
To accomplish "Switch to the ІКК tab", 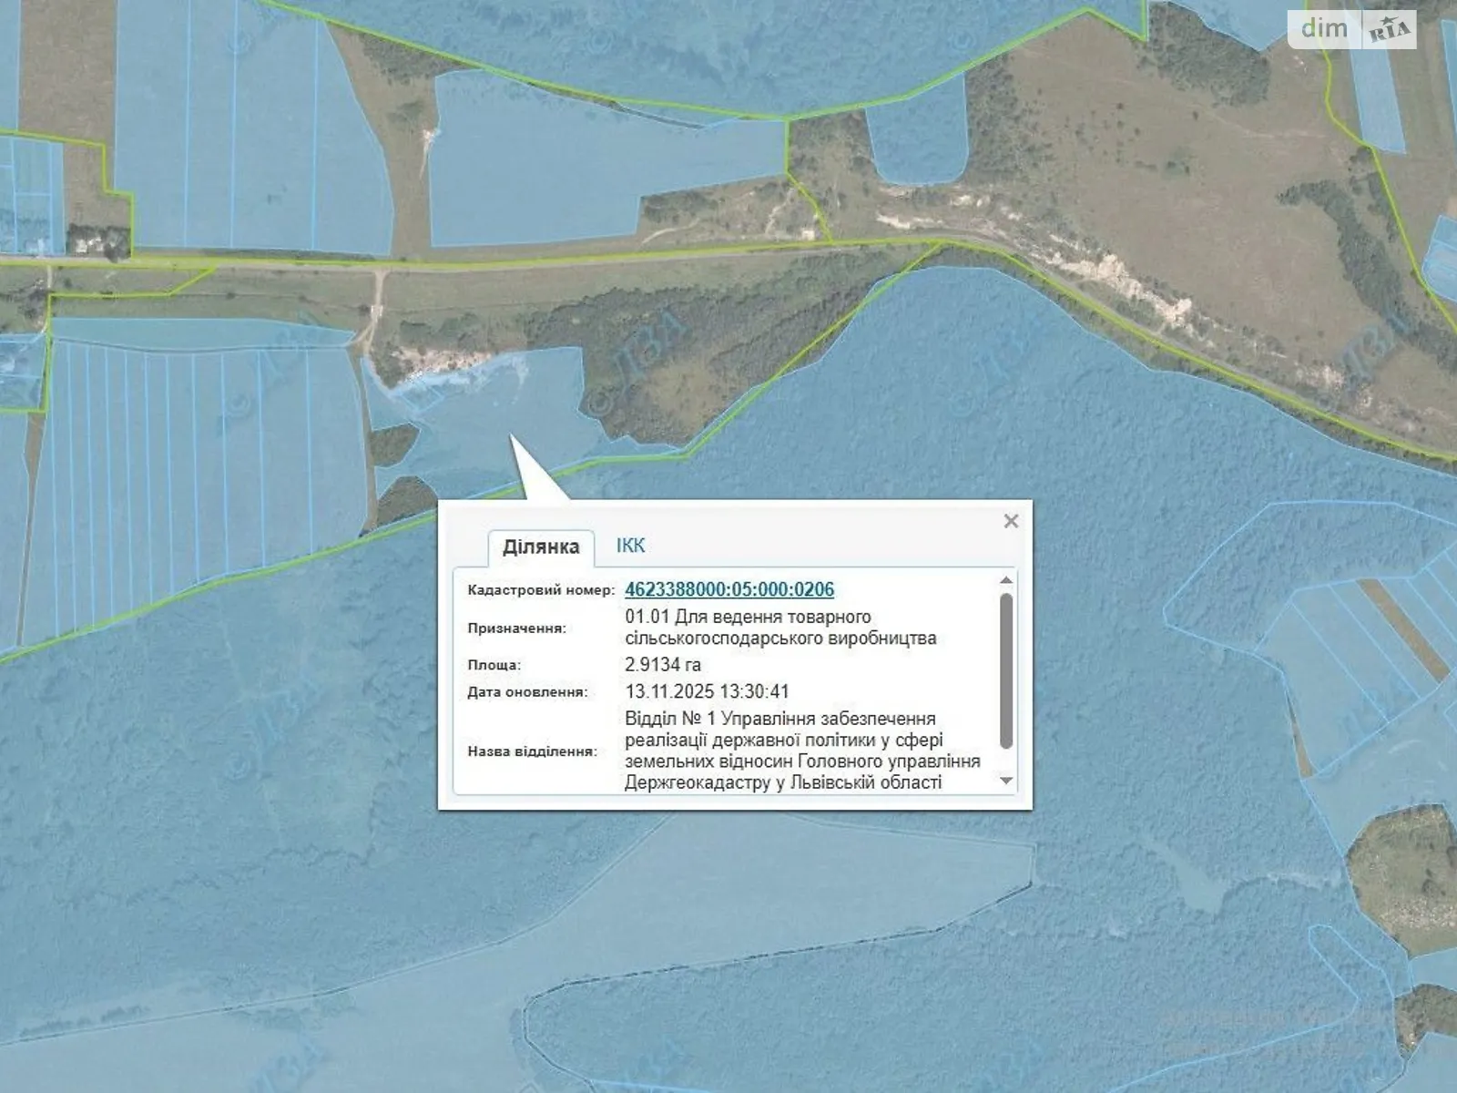I will click(630, 546).
